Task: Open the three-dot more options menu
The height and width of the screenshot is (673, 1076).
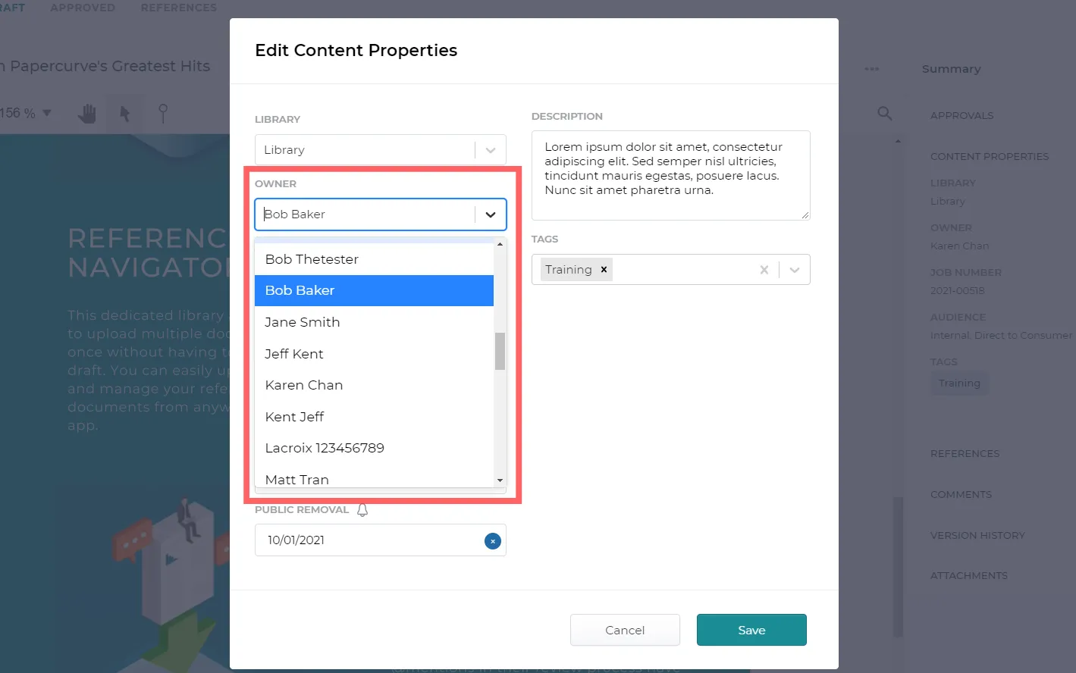Action: [872, 69]
